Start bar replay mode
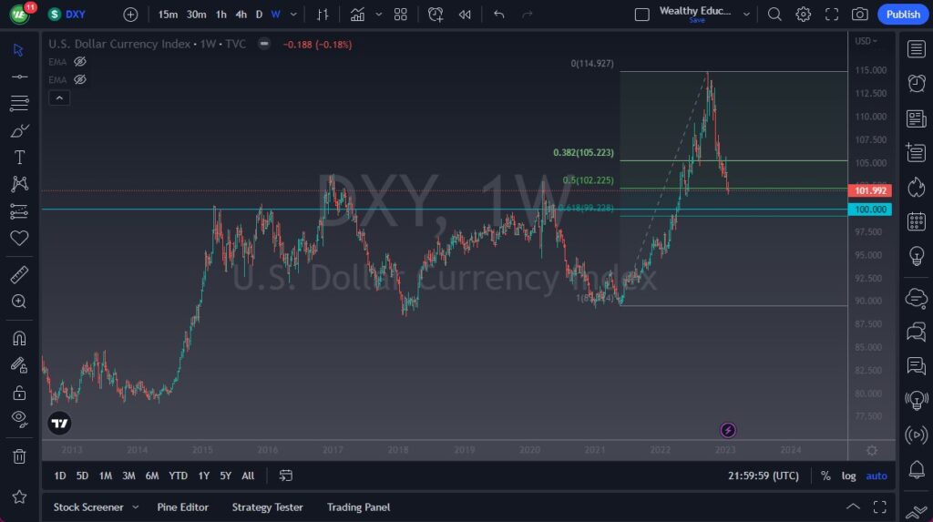This screenshot has width=933, height=522. click(x=465, y=15)
